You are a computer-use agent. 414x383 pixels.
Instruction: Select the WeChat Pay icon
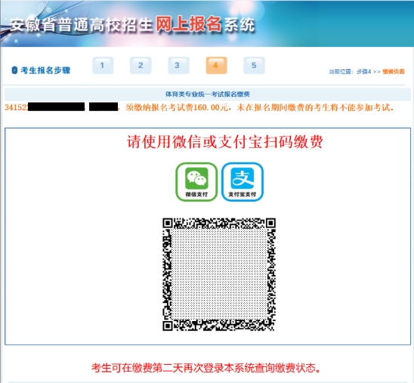tap(196, 182)
